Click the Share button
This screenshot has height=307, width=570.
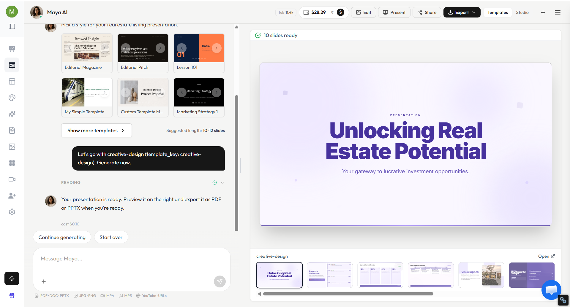point(427,12)
